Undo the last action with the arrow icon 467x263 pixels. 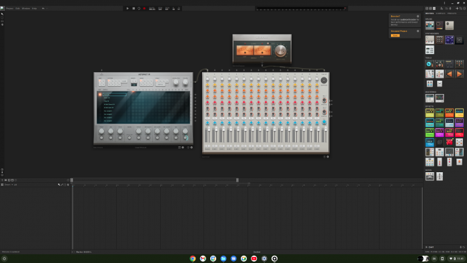[43, 8]
